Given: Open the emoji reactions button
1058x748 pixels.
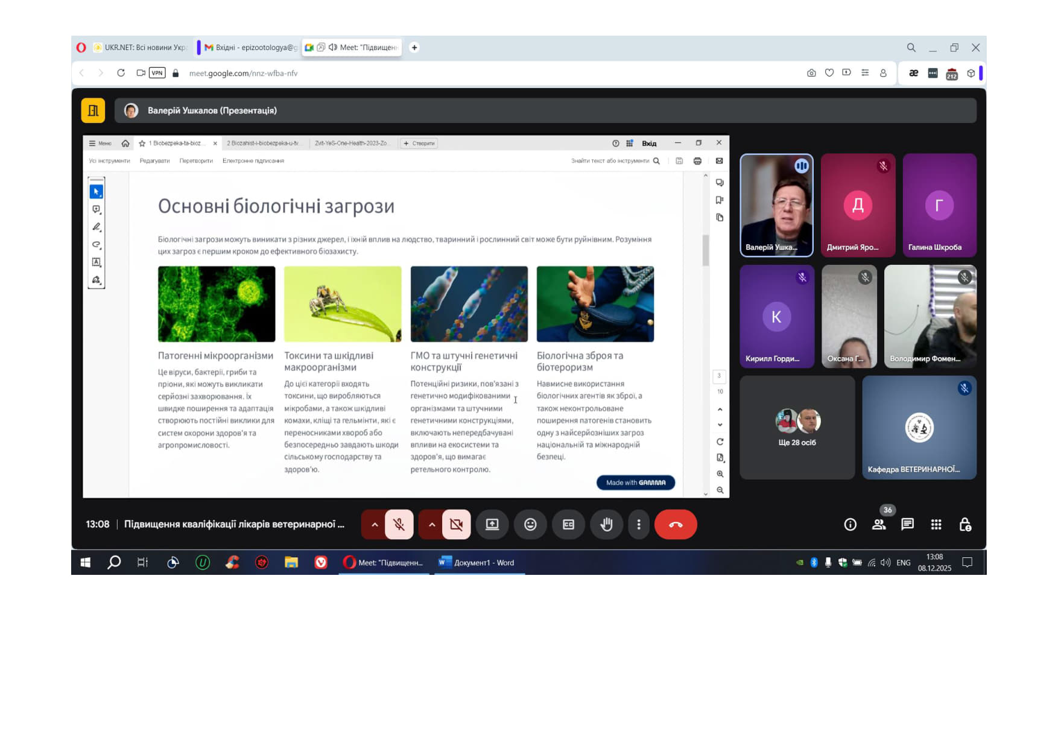Looking at the screenshot, I should [x=530, y=525].
